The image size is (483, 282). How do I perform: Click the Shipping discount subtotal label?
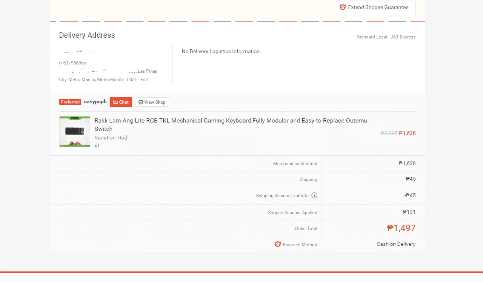tap(283, 196)
